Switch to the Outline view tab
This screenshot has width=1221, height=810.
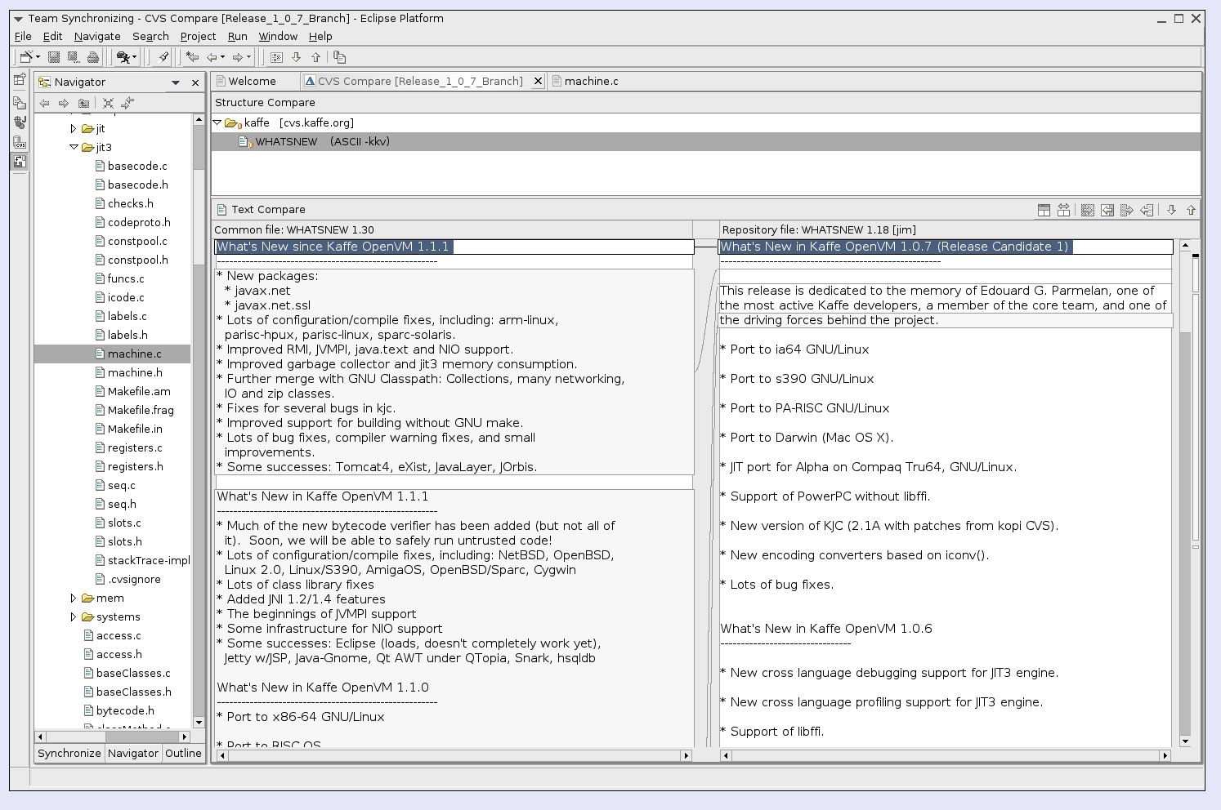[183, 753]
